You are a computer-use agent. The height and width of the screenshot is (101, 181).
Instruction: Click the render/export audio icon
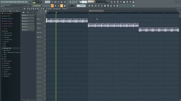pyautogui.click(x=127, y=2)
